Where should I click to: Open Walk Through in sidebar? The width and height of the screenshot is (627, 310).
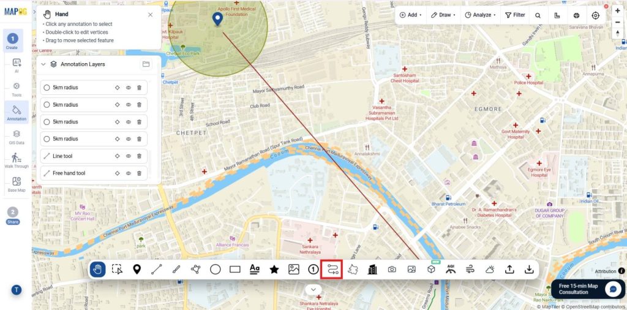[17, 160]
